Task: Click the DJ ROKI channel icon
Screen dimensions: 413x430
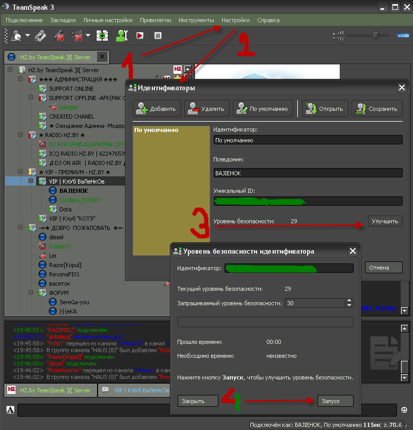Action: click(42, 144)
